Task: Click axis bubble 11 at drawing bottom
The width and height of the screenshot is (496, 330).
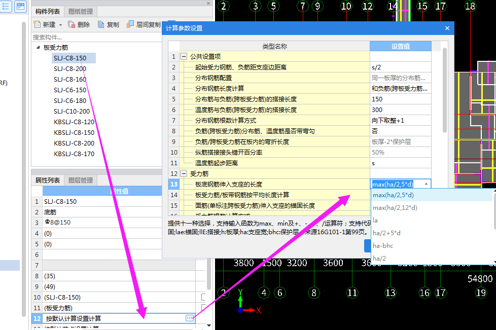Action: tap(352, 292)
